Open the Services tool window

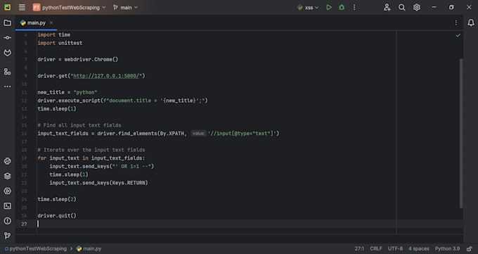click(7, 191)
